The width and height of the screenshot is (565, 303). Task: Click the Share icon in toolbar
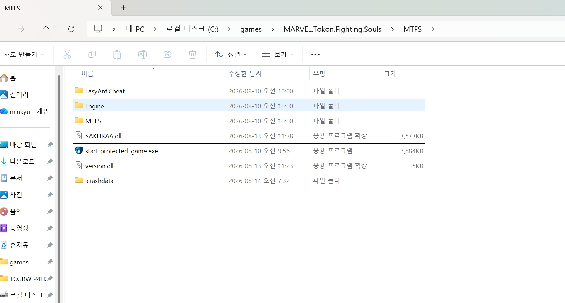(x=167, y=54)
